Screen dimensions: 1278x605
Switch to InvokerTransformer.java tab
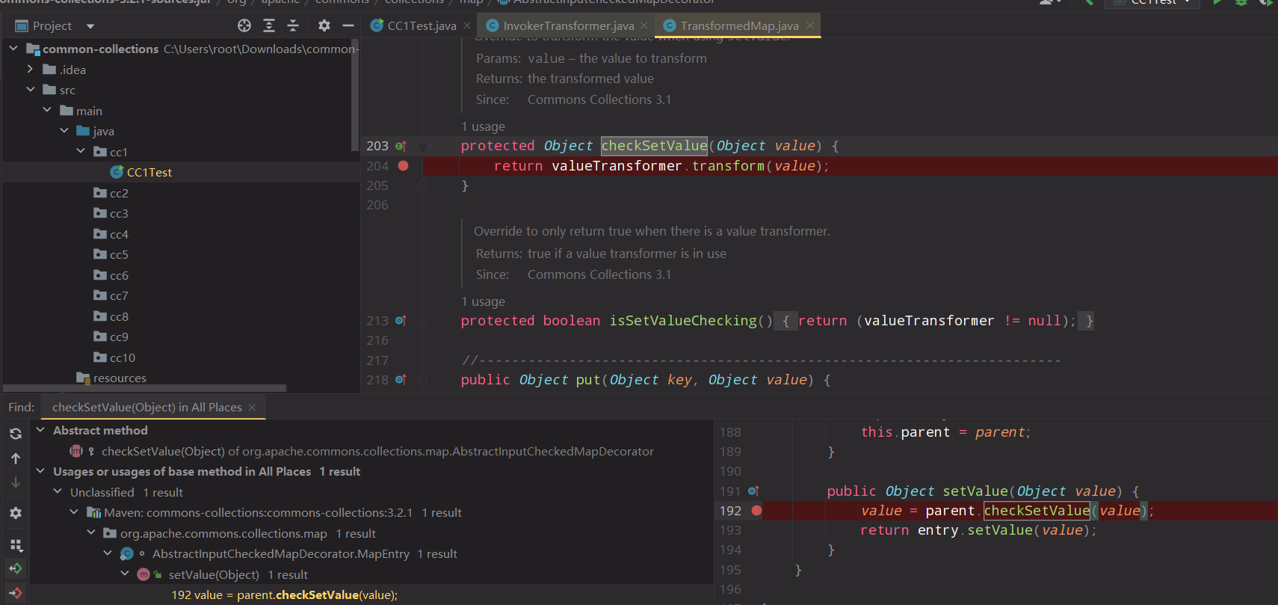[x=568, y=26]
